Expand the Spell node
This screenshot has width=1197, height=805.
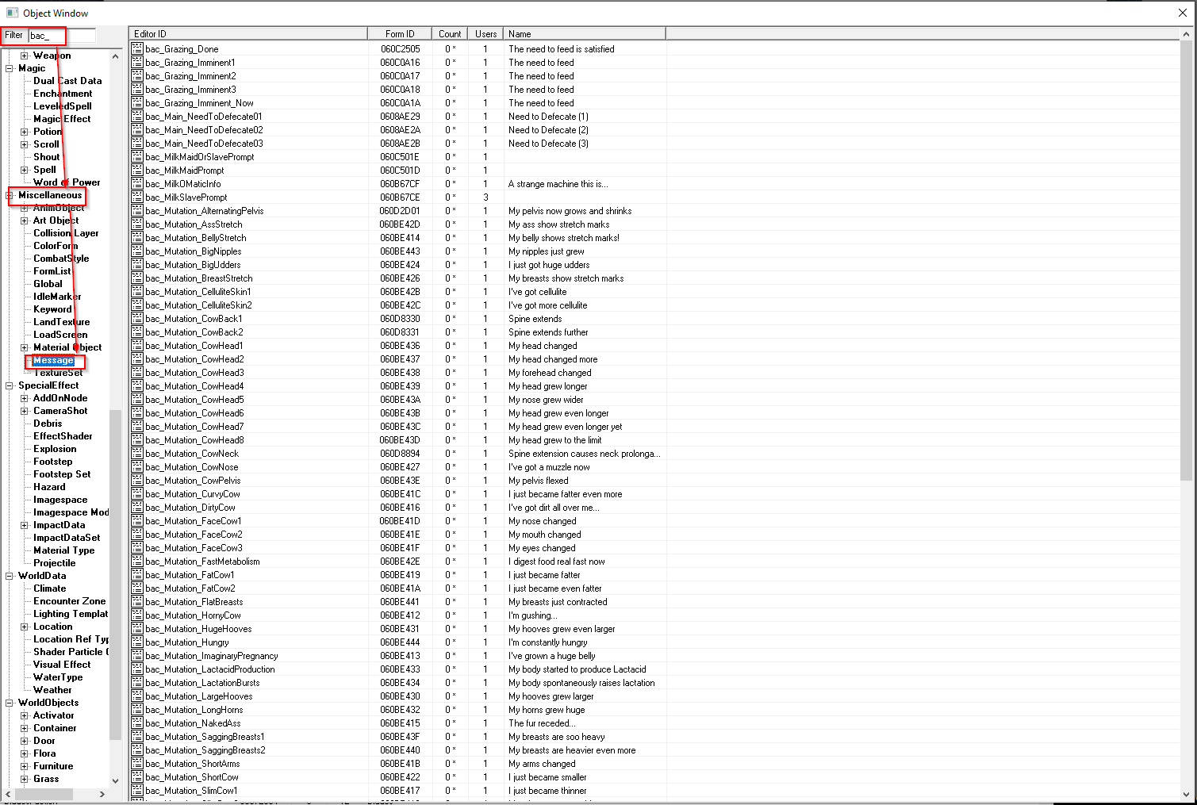(x=25, y=170)
